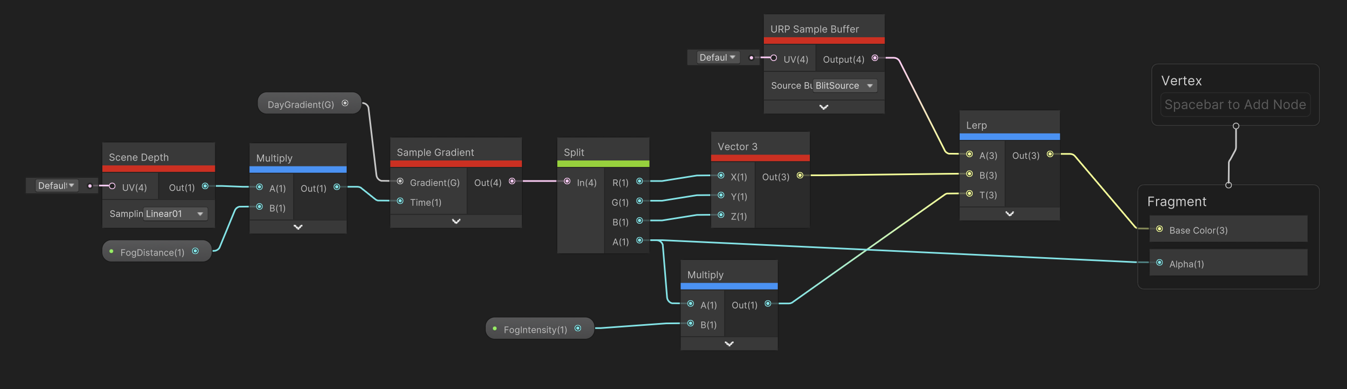Click the Lerp B(3) input port
Viewport: 1347px width, 389px height.
pyautogui.click(x=969, y=174)
